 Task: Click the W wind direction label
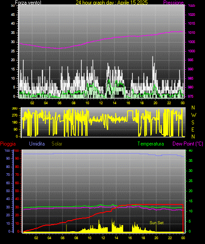pos(194,115)
